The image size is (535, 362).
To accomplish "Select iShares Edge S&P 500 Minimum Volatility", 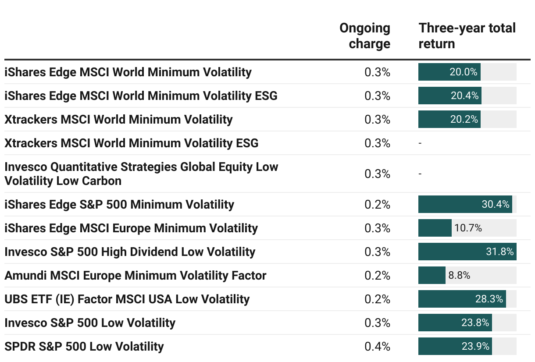I will click(x=119, y=204).
